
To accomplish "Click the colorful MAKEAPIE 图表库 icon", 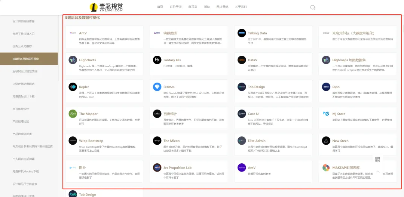I will tap(326, 167).
